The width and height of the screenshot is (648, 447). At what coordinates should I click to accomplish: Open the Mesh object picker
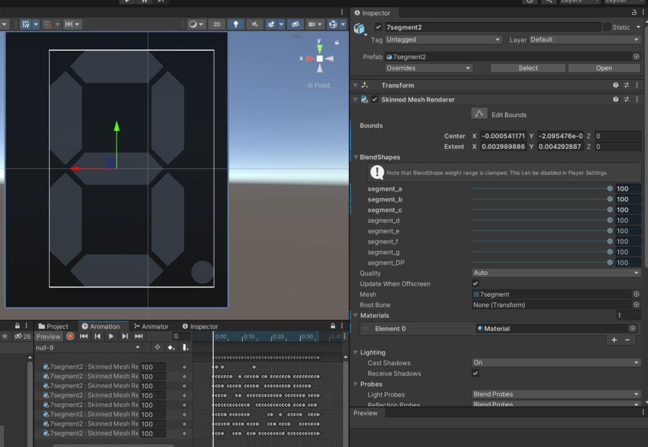(636, 294)
